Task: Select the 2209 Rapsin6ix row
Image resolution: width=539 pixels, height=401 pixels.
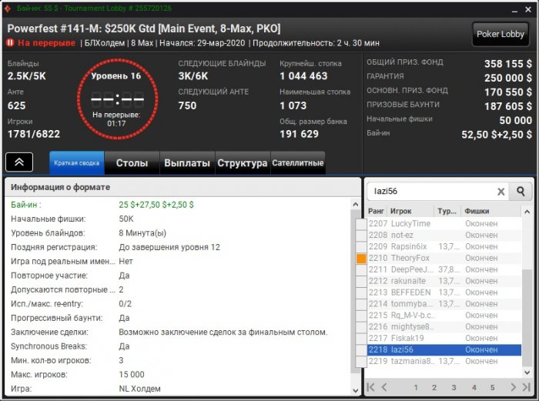Action: tap(444, 247)
